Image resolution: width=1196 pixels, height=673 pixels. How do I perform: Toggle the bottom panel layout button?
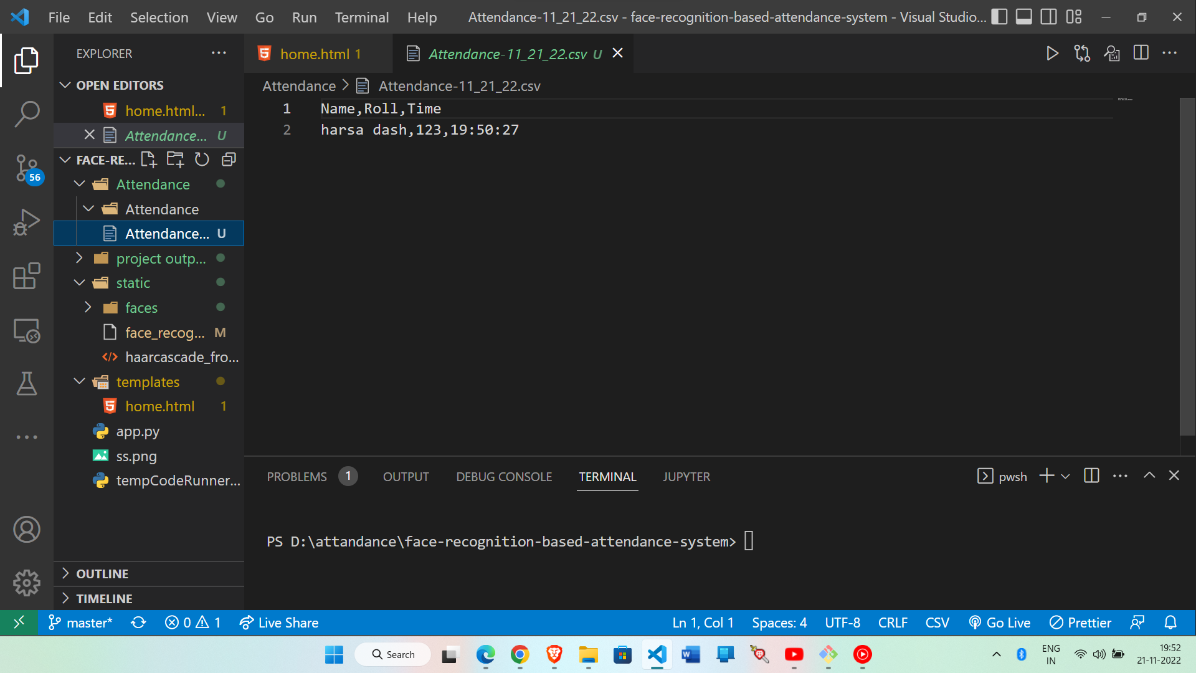[1024, 17]
